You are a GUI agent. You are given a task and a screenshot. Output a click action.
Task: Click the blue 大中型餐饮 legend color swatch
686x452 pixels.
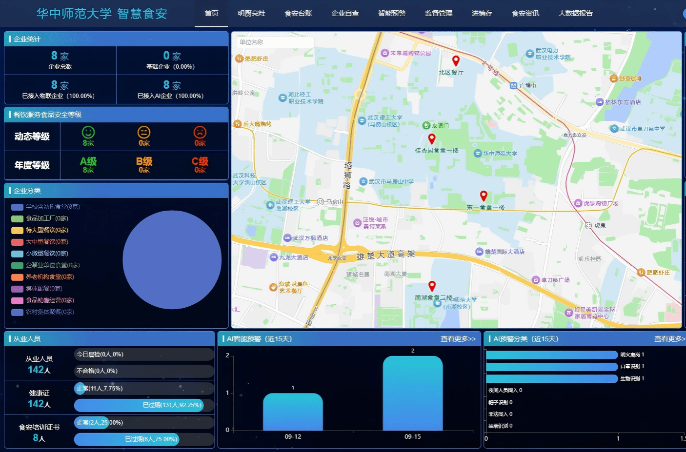point(18,242)
